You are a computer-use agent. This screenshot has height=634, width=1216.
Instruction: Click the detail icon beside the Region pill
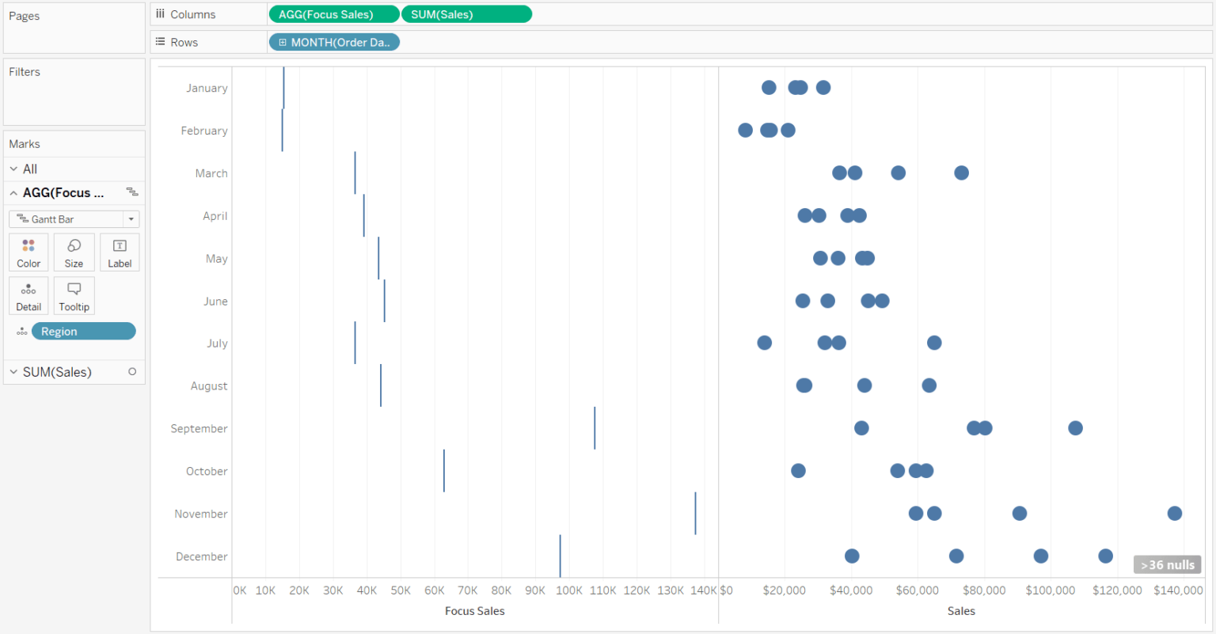(x=21, y=331)
